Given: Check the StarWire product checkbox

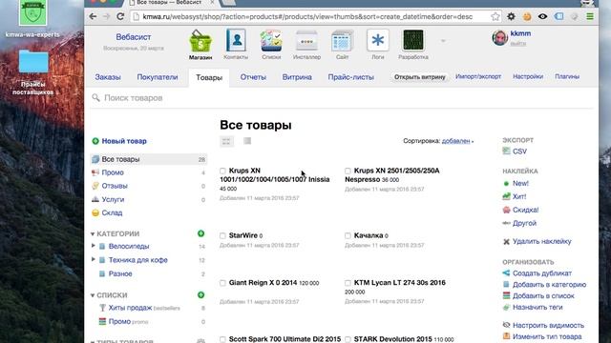Looking at the screenshot, I should pos(222,235).
